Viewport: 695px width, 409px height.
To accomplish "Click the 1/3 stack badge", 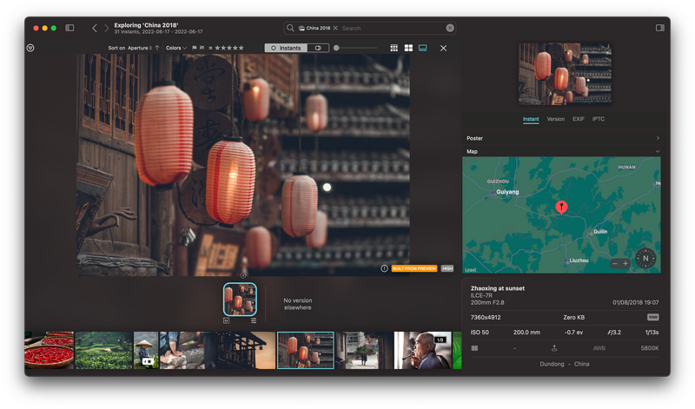I will (440, 340).
